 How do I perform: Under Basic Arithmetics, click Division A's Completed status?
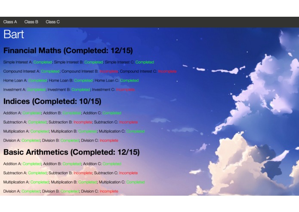(31, 191)
